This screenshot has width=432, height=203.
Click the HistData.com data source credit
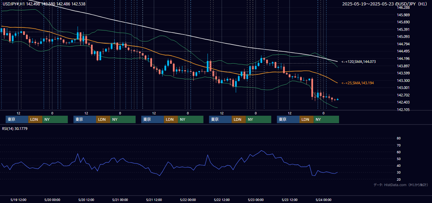pos(401,185)
